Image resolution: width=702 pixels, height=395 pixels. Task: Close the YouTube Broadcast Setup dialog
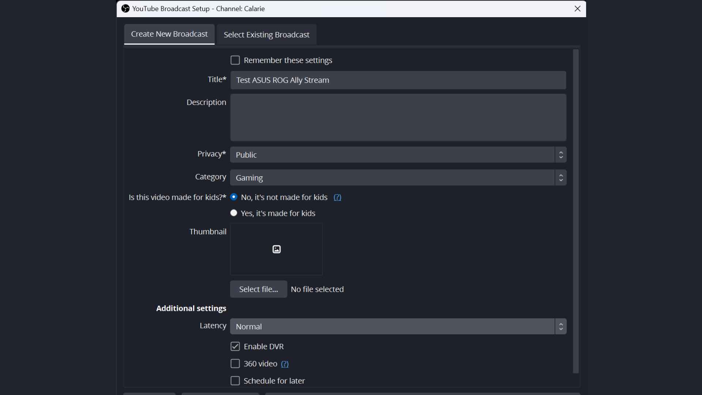(x=577, y=8)
